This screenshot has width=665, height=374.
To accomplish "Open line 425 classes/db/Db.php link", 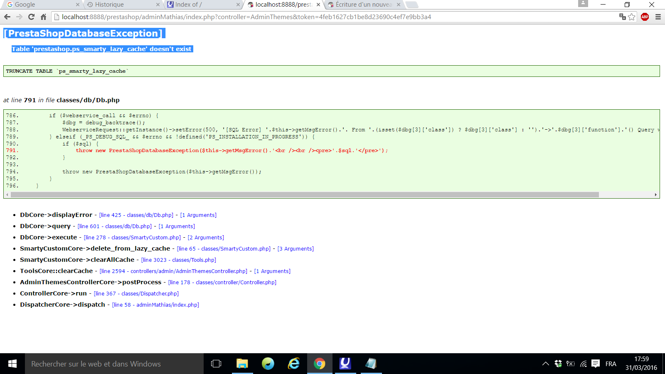I will [136, 215].
